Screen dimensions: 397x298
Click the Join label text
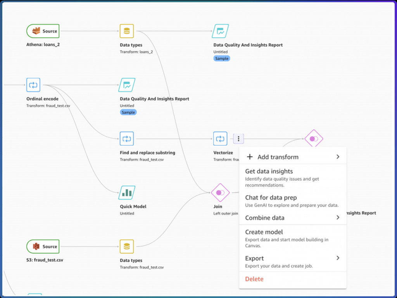218,207
